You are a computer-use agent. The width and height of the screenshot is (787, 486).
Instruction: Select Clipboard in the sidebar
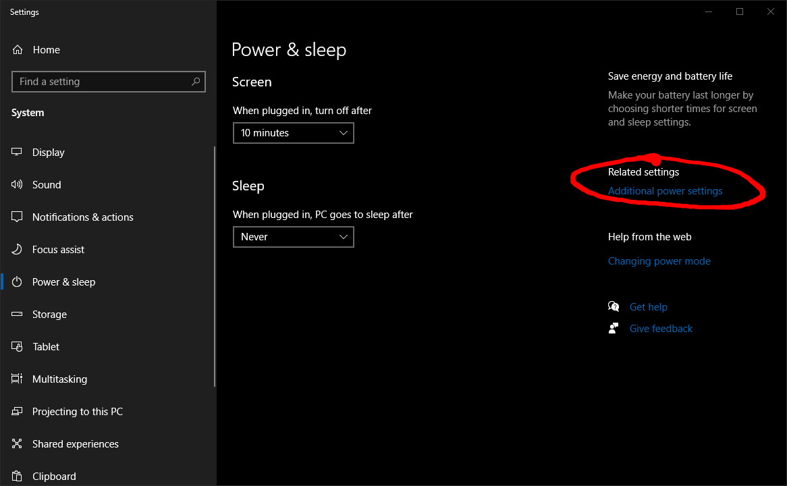[54, 477]
